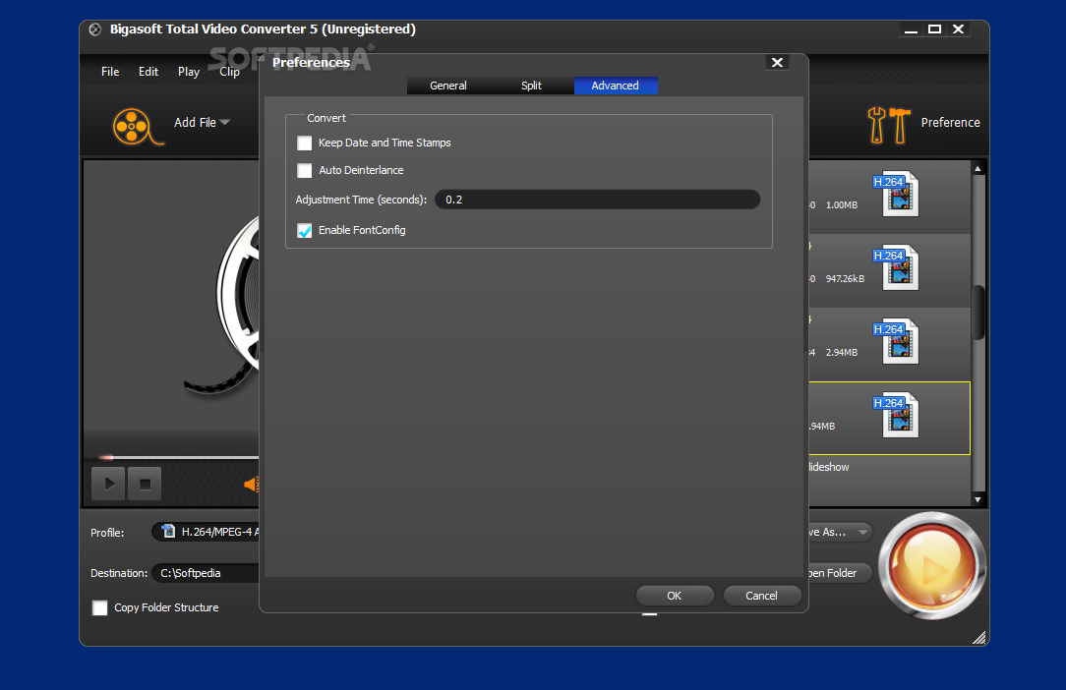Click the orange speaker volume icon
1066x690 pixels.
click(x=252, y=484)
